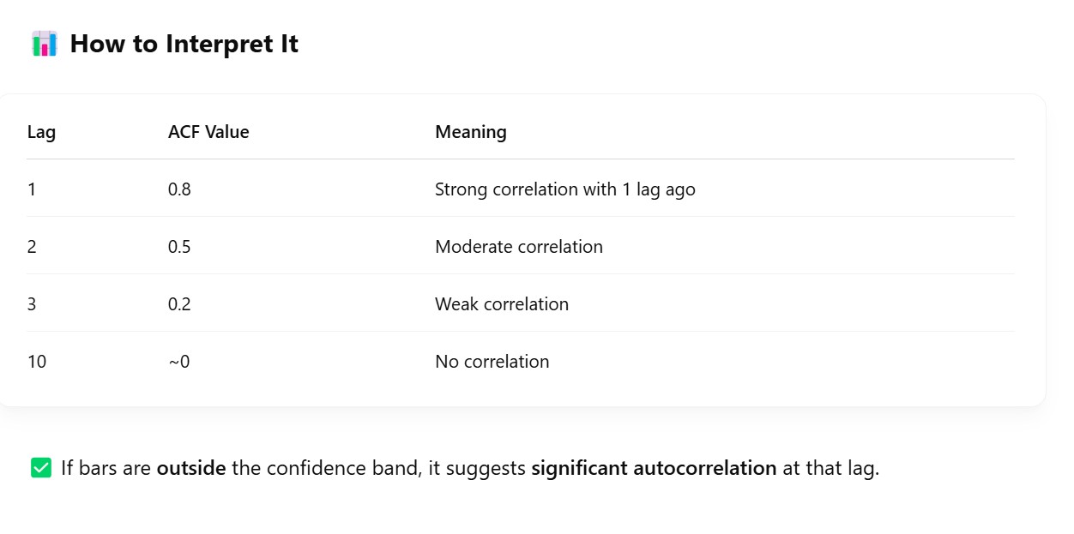The height and width of the screenshot is (534, 1074).
Task: Click ACF value 0.8 in table
Action: [x=179, y=189]
